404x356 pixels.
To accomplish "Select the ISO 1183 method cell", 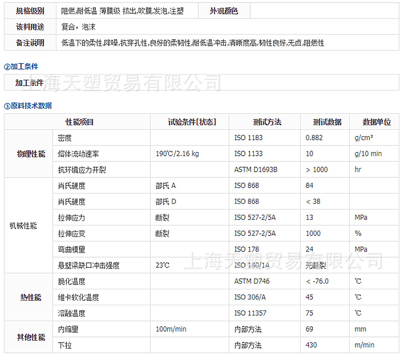I will pos(265,138).
